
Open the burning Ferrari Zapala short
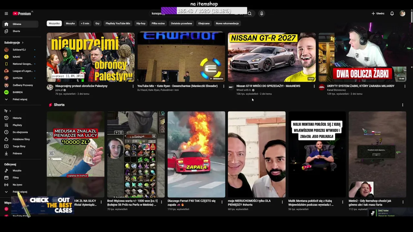point(196,154)
